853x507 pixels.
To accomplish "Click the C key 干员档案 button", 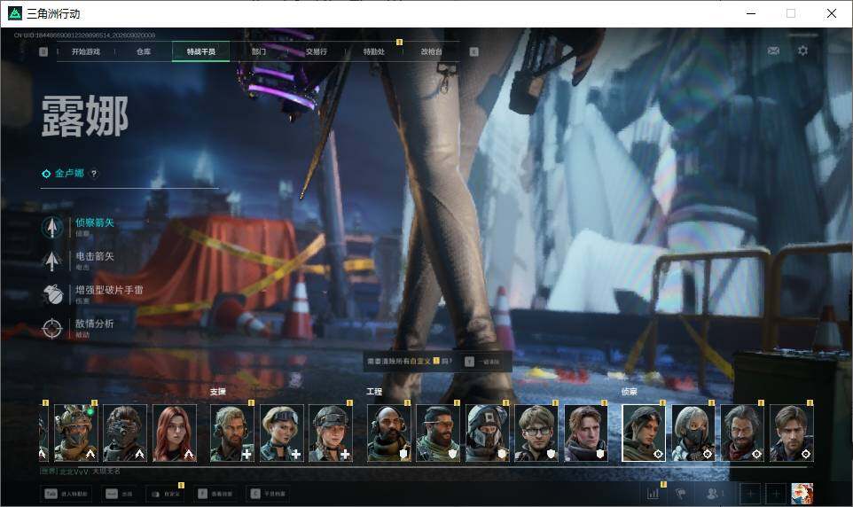I will (x=268, y=494).
